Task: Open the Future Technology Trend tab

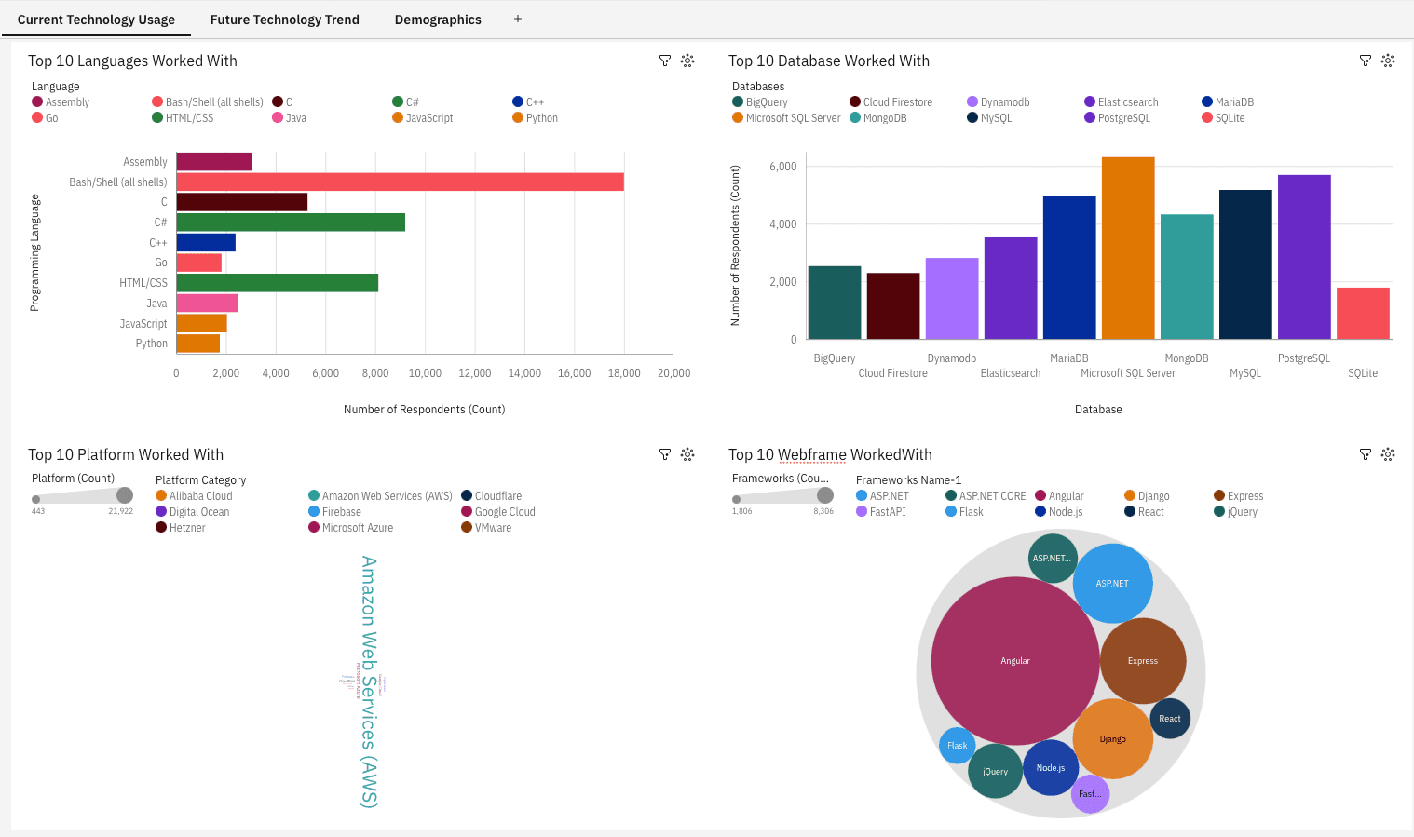Action: (284, 19)
